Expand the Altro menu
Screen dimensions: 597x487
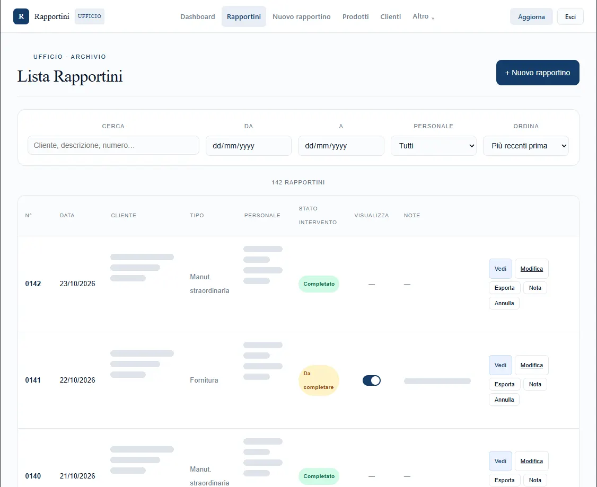pos(424,16)
